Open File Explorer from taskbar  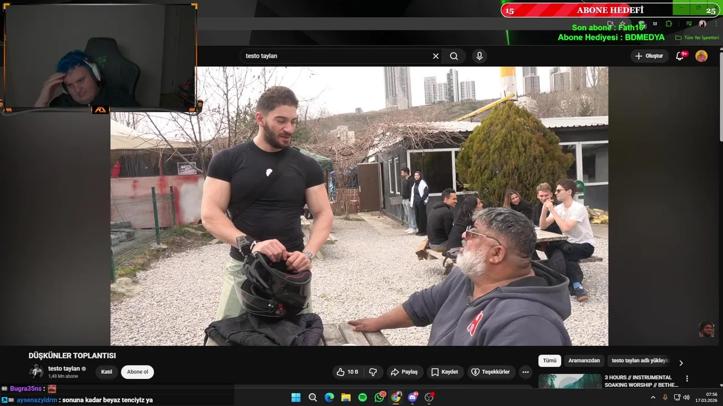(x=346, y=398)
